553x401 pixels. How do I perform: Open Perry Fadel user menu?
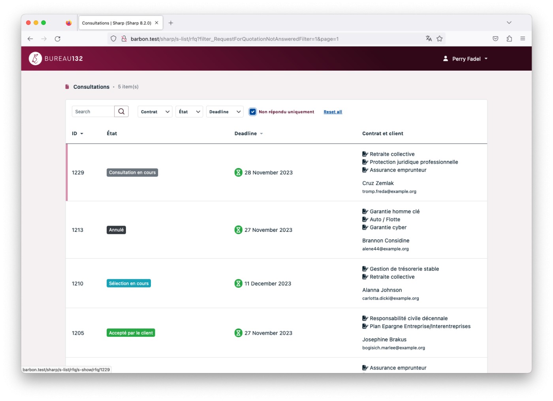(466, 59)
